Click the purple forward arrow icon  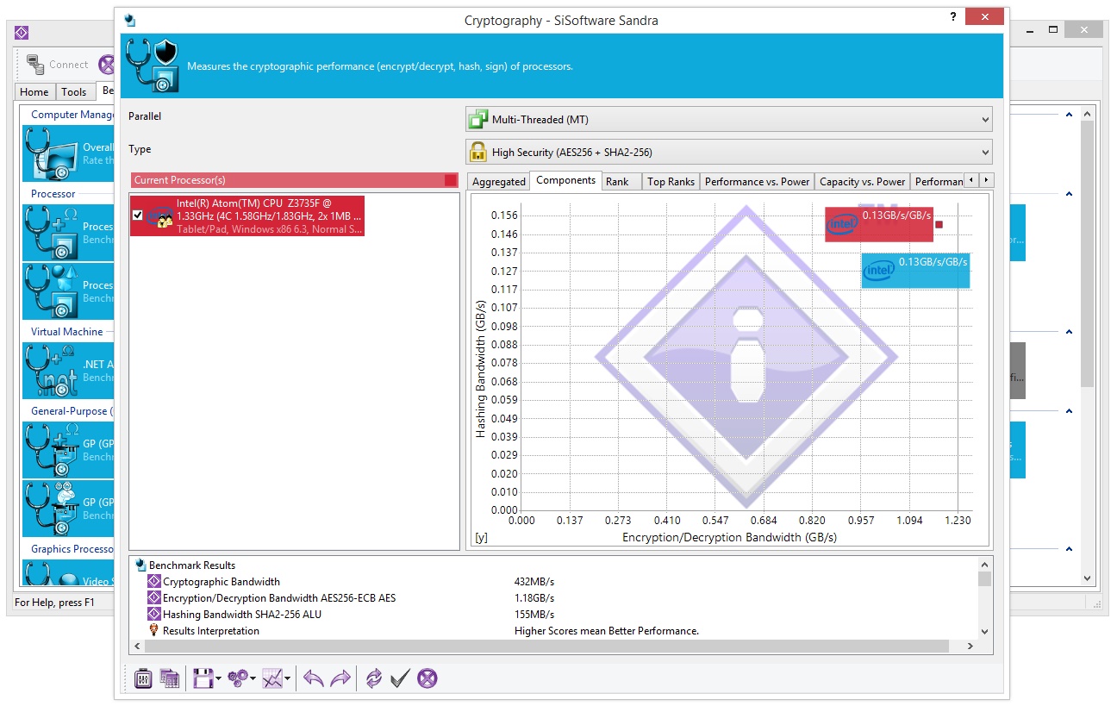click(x=340, y=678)
